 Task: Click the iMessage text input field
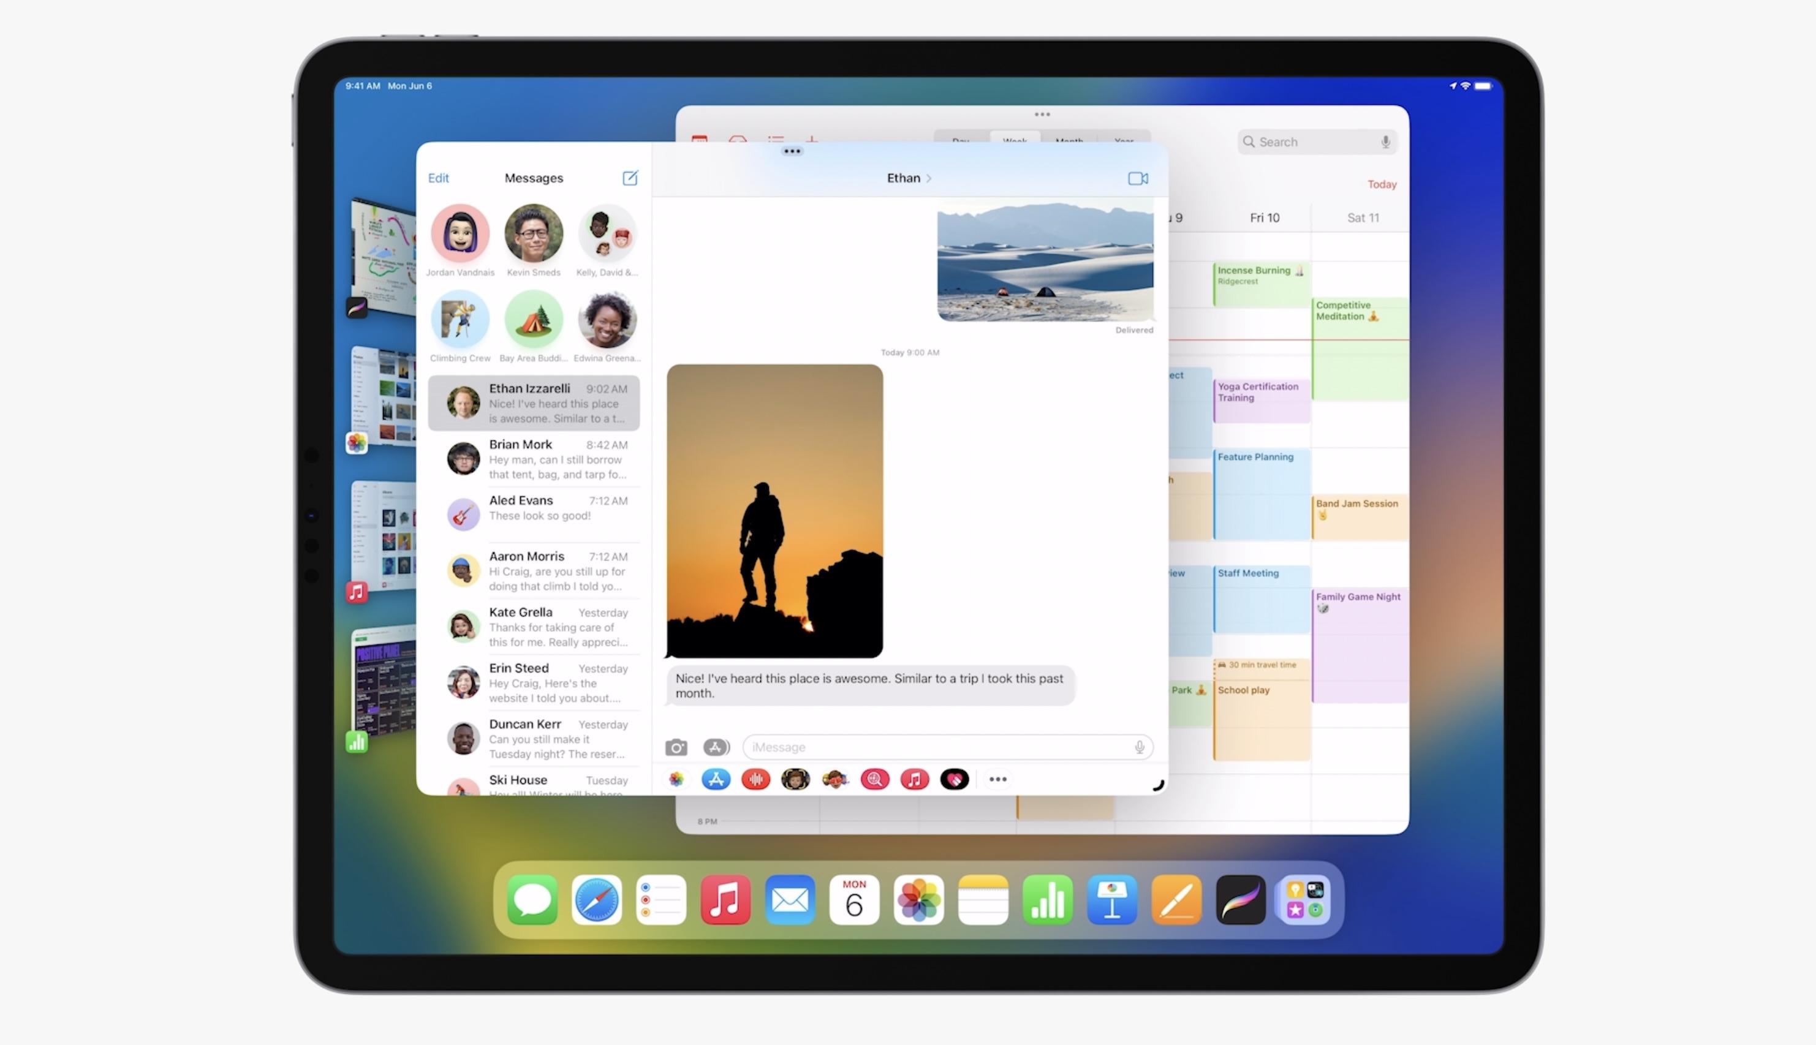(933, 747)
